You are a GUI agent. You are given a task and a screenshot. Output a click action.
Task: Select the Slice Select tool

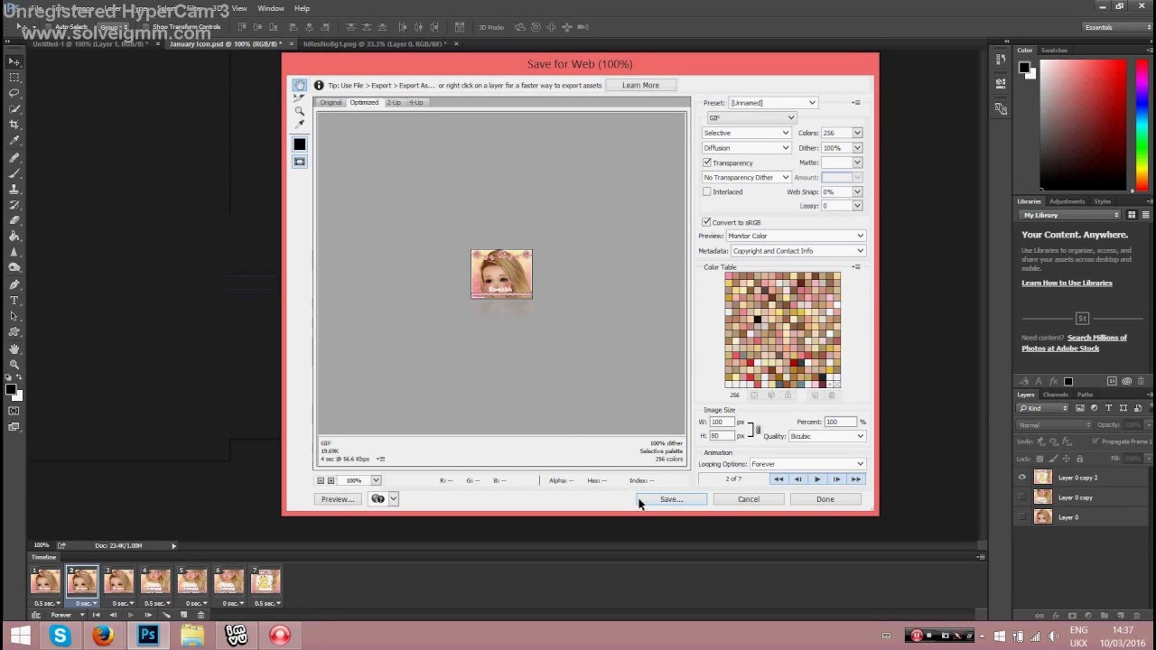(299, 98)
